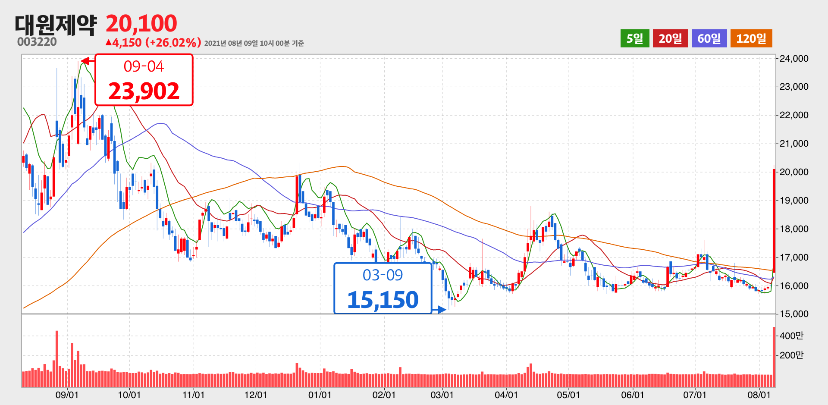The width and height of the screenshot is (828, 405).
Task: Click the 20,000 price axis label
Action: (x=794, y=172)
